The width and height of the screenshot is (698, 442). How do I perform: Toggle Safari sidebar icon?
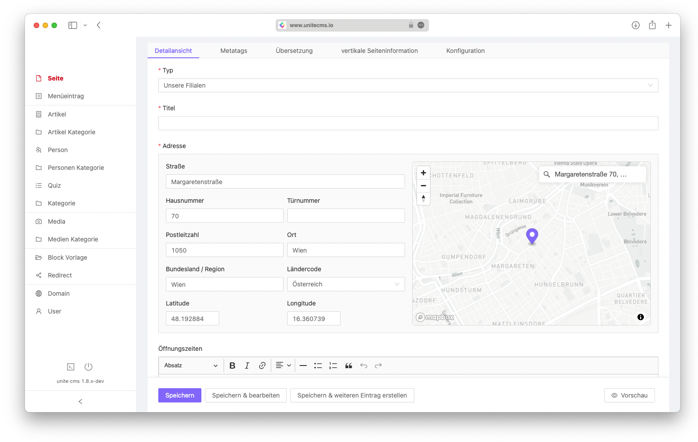[x=73, y=25]
